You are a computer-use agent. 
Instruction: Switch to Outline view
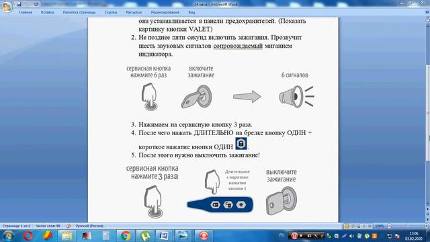(x=363, y=226)
